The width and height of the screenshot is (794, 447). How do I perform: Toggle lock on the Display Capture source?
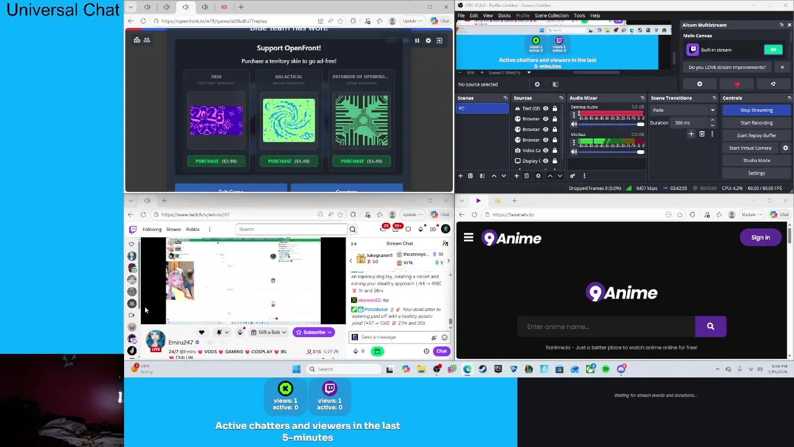[555, 161]
